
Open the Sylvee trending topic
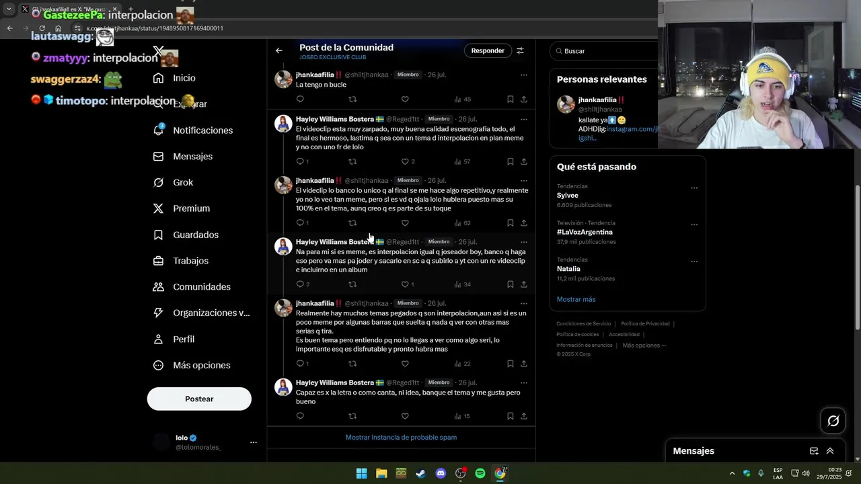(x=568, y=195)
